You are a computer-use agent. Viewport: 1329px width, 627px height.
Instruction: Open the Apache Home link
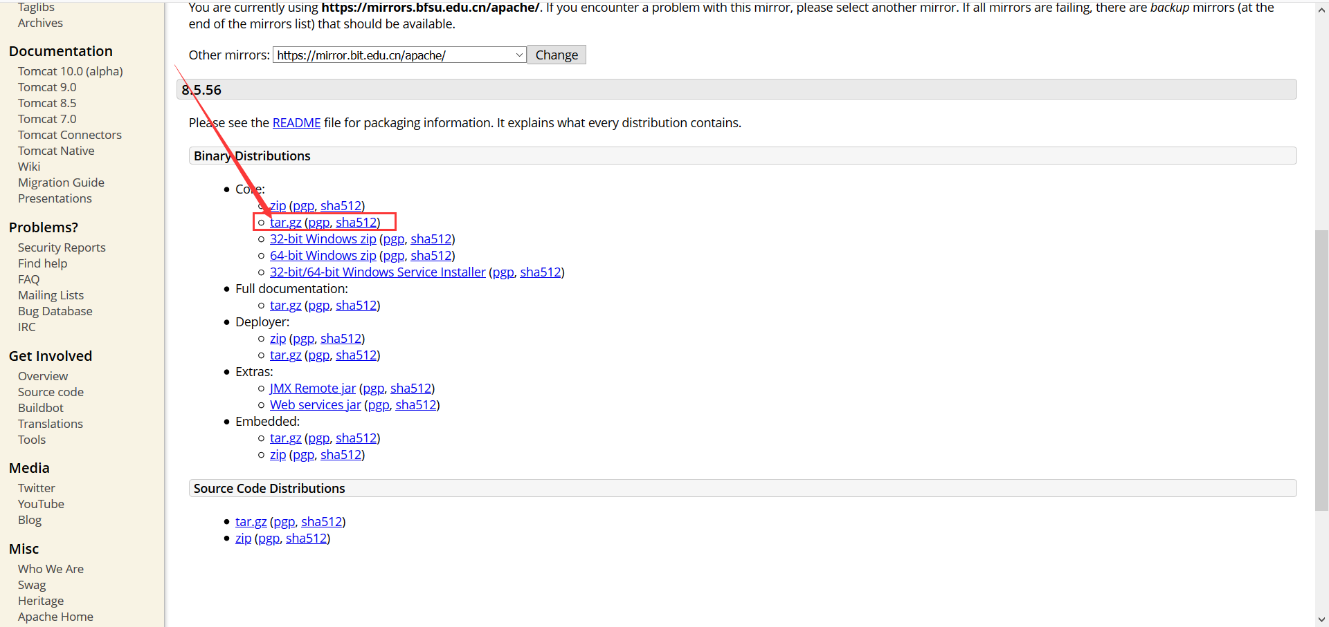coord(55,617)
